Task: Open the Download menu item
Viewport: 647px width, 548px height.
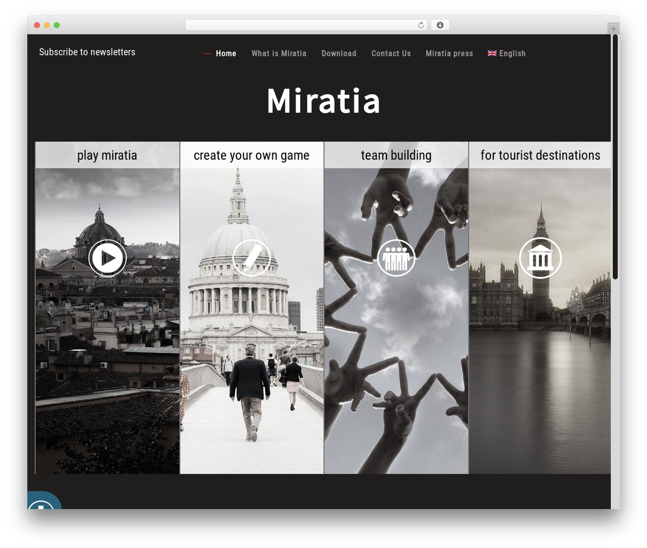Action: coord(339,54)
